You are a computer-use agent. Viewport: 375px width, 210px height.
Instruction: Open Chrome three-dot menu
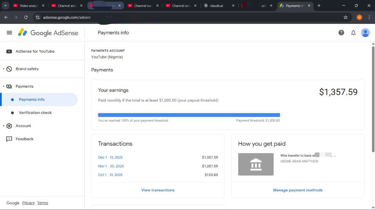coord(369,17)
